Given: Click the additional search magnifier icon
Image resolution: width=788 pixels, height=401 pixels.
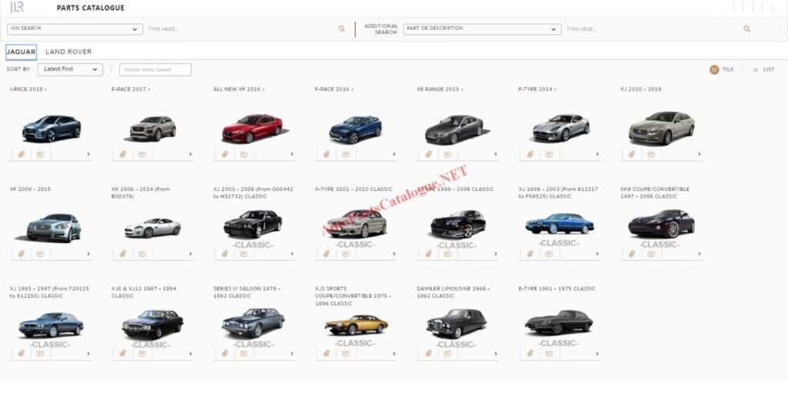Looking at the screenshot, I should (x=746, y=29).
